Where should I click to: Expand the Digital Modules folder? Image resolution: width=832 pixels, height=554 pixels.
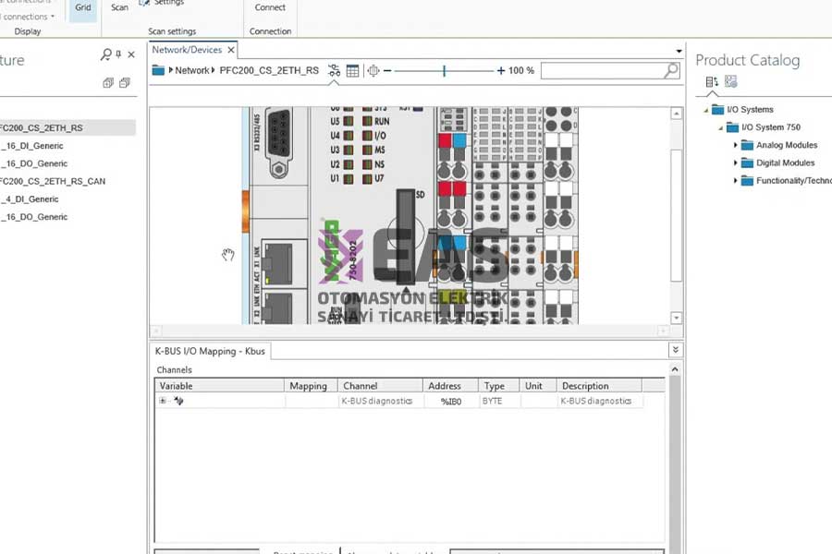(736, 163)
